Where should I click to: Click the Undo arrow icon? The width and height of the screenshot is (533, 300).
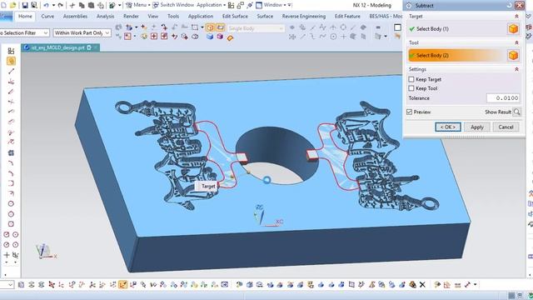tap(46, 5)
